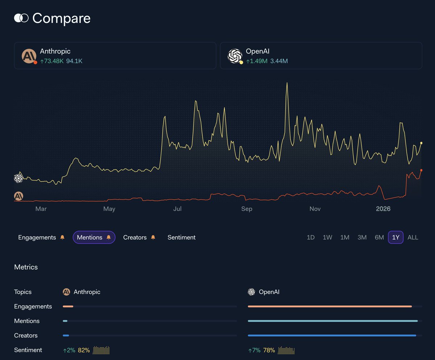Click the OpenAI icon on the chart's left edge
Image resolution: width=435 pixels, height=360 pixels.
tap(18, 178)
